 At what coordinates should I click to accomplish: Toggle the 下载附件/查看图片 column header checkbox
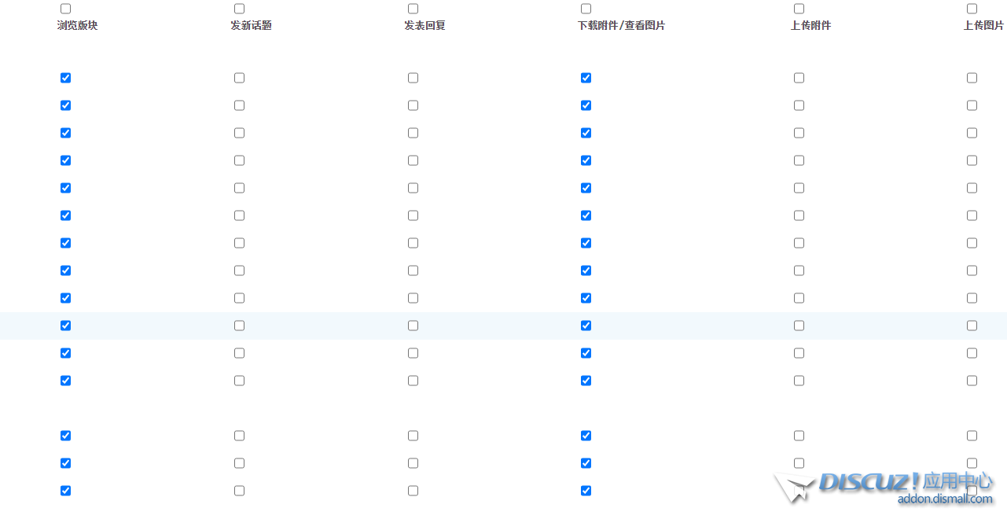[x=586, y=9]
